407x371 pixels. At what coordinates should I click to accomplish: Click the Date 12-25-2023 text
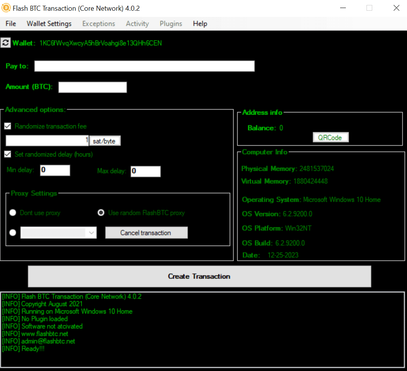(x=270, y=255)
